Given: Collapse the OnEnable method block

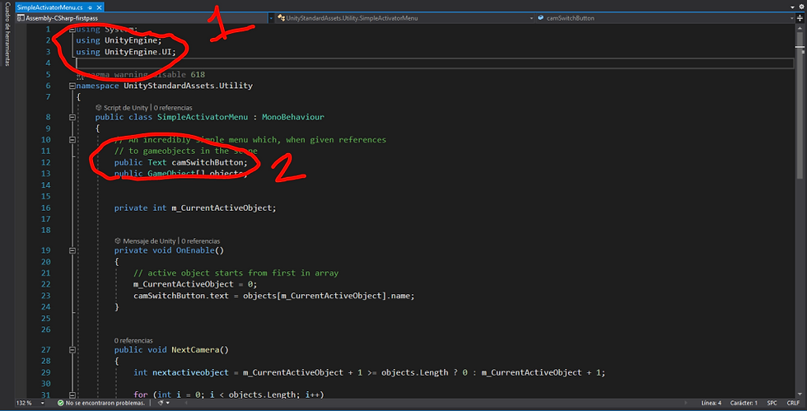Looking at the screenshot, I should (72, 251).
